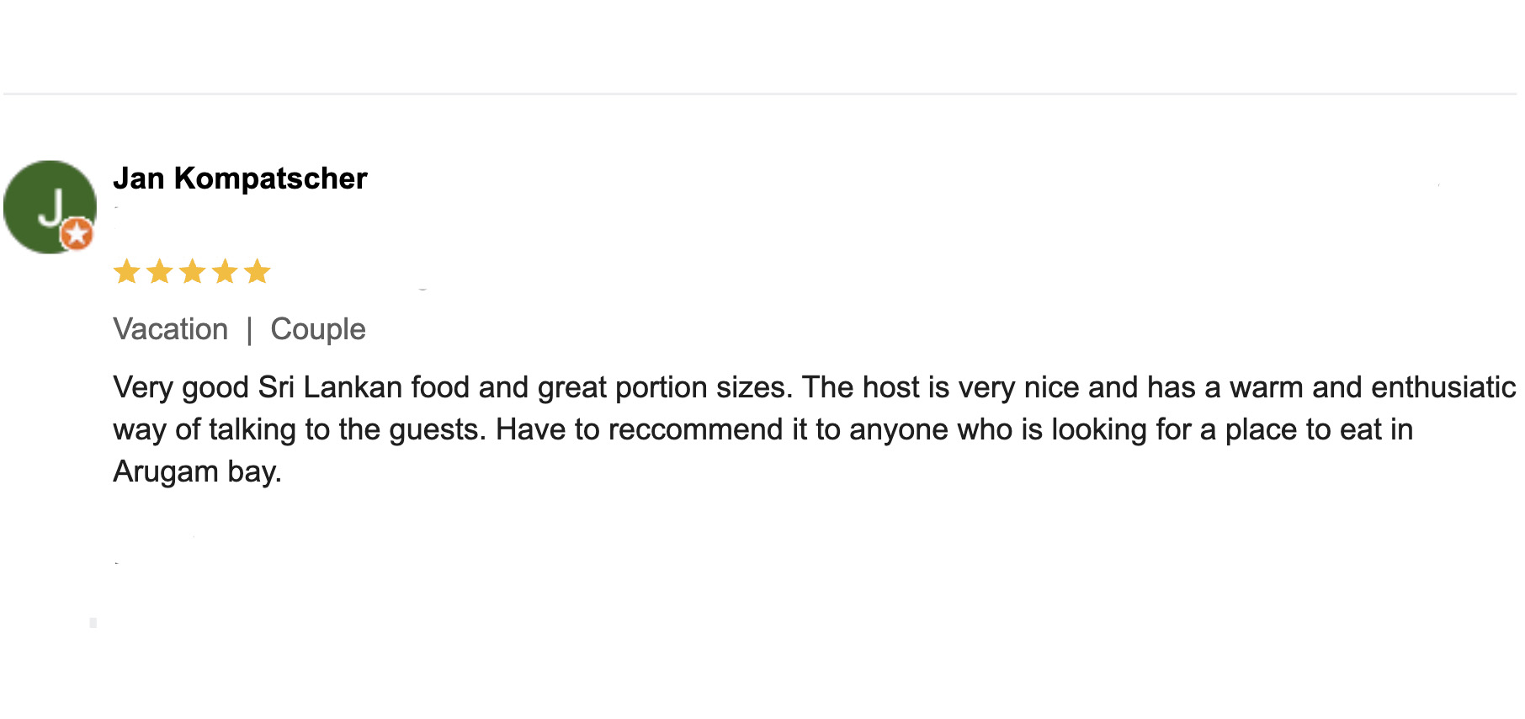Click the horizontal divider above the review
1525x719 pixels.
pos(760,94)
